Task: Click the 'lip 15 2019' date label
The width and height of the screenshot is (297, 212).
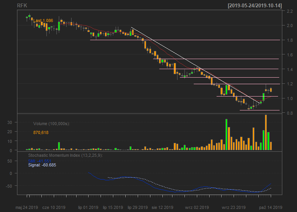Action: point(113,207)
